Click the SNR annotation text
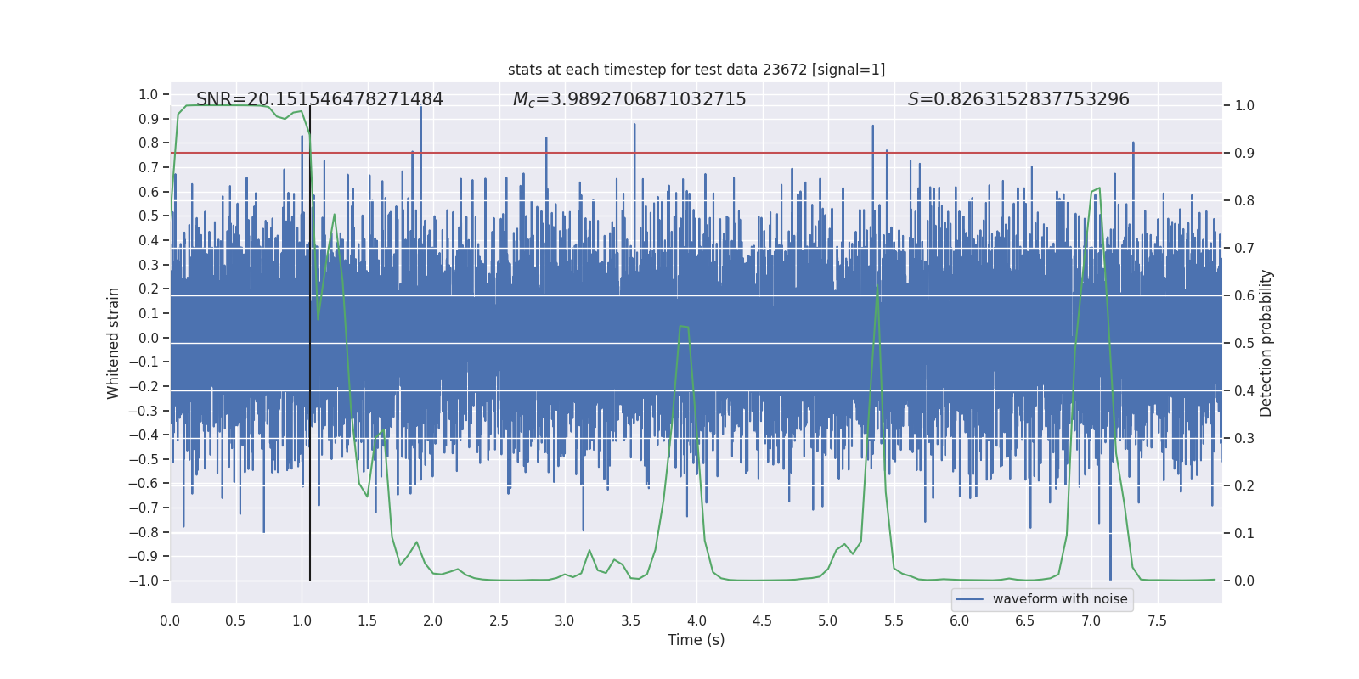The image size is (1359, 679). [x=319, y=99]
